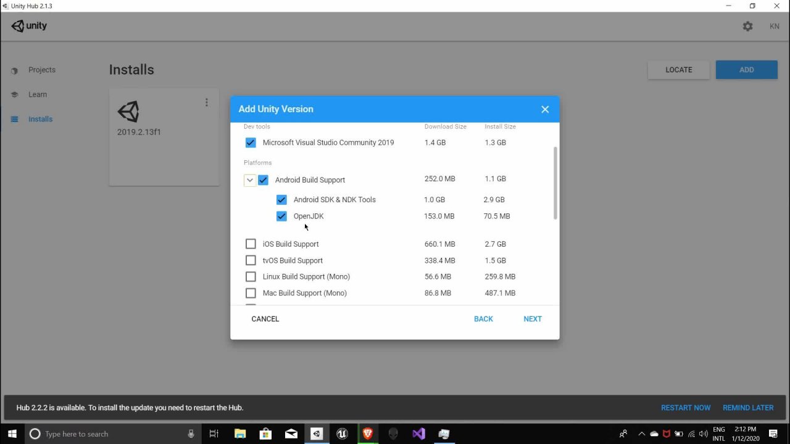This screenshot has width=790, height=444.
Task: Open the Windows Start menu
Action: pyautogui.click(x=12, y=434)
